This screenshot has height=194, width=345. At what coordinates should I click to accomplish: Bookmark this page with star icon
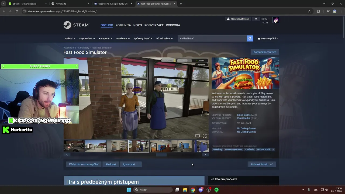[309, 11]
